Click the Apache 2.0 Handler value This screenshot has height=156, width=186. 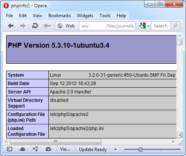tap(71, 92)
